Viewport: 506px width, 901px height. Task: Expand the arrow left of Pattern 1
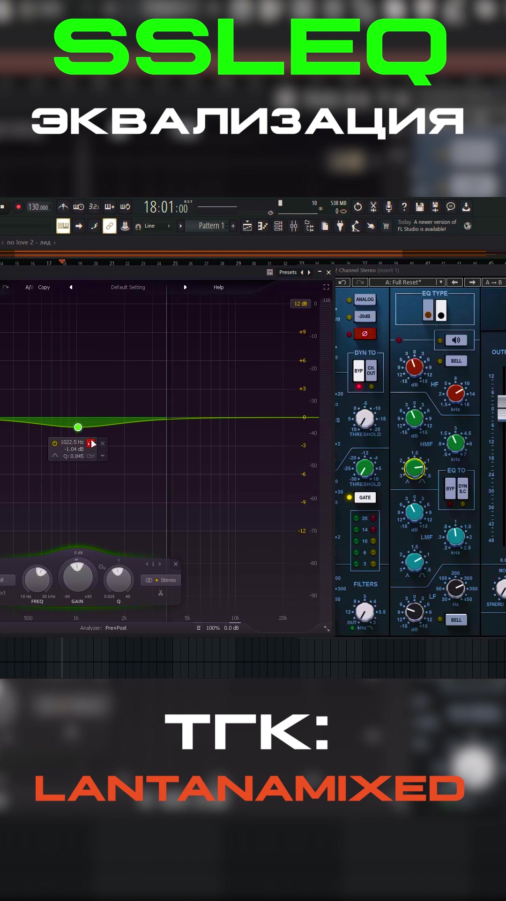[x=181, y=226]
